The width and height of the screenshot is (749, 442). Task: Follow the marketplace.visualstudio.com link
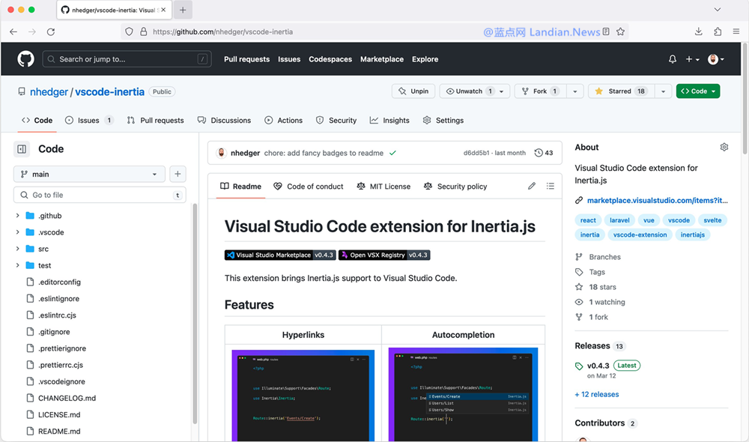click(658, 200)
